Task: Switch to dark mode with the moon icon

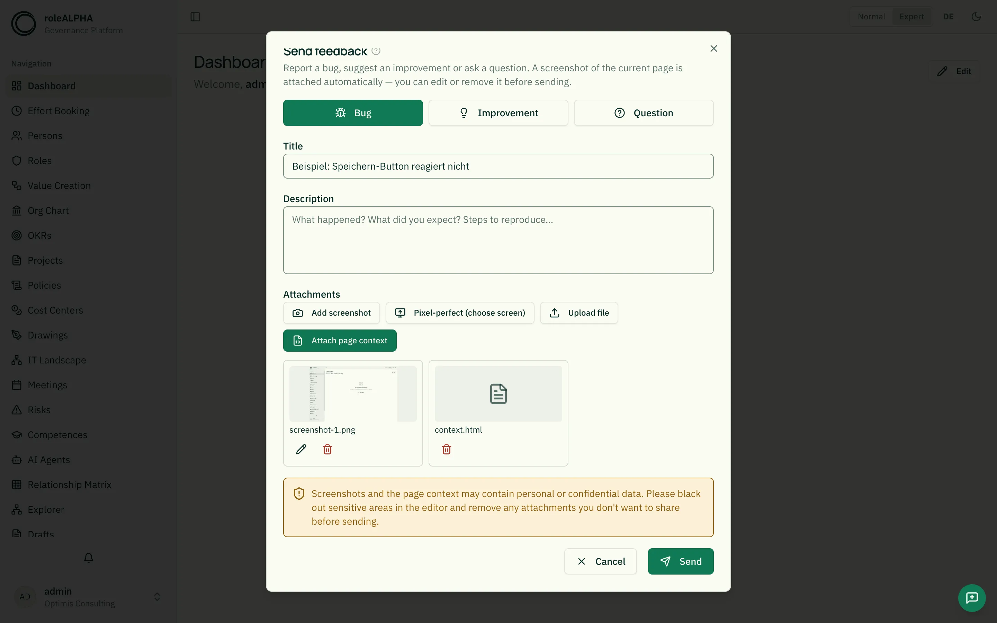Action: click(976, 17)
